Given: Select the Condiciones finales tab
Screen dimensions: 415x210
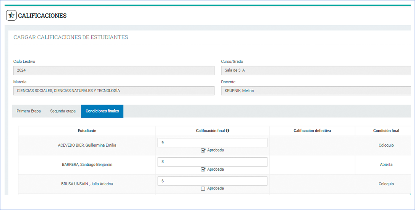Looking at the screenshot, I should (102, 111).
